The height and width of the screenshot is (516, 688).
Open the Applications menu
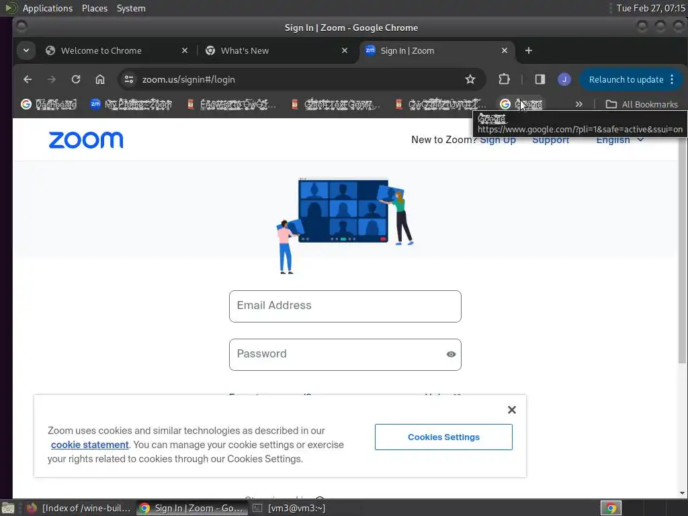(x=48, y=8)
